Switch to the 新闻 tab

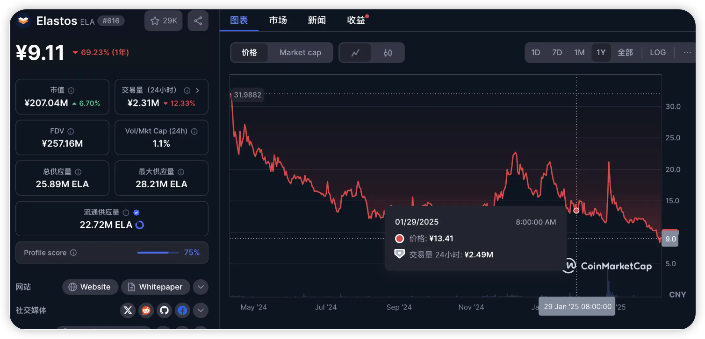coord(317,21)
